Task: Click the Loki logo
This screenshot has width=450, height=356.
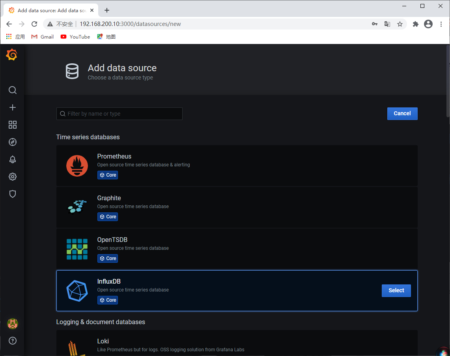Action: click(x=77, y=349)
